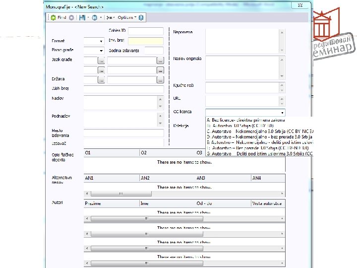Click browse button after Država code field
357x268 pixels.
point(101,80)
